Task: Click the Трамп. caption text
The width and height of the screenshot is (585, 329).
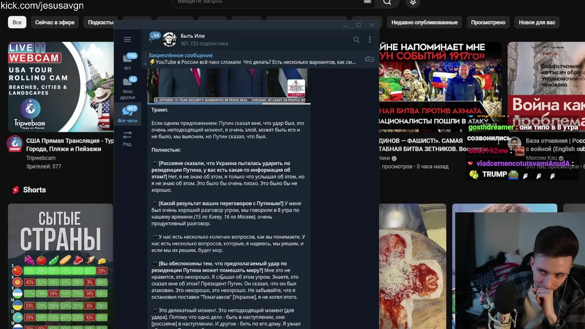Action: point(160,110)
